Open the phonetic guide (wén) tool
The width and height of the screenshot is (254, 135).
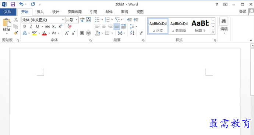click(82, 20)
